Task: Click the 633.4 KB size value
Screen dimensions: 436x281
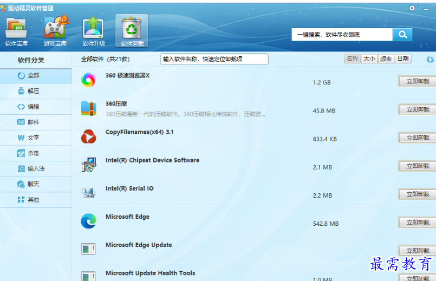Action: pos(325,139)
